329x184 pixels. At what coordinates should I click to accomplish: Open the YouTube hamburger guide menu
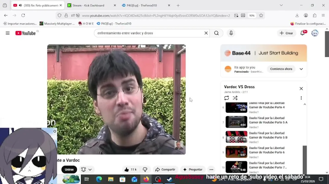pos(8,33)
